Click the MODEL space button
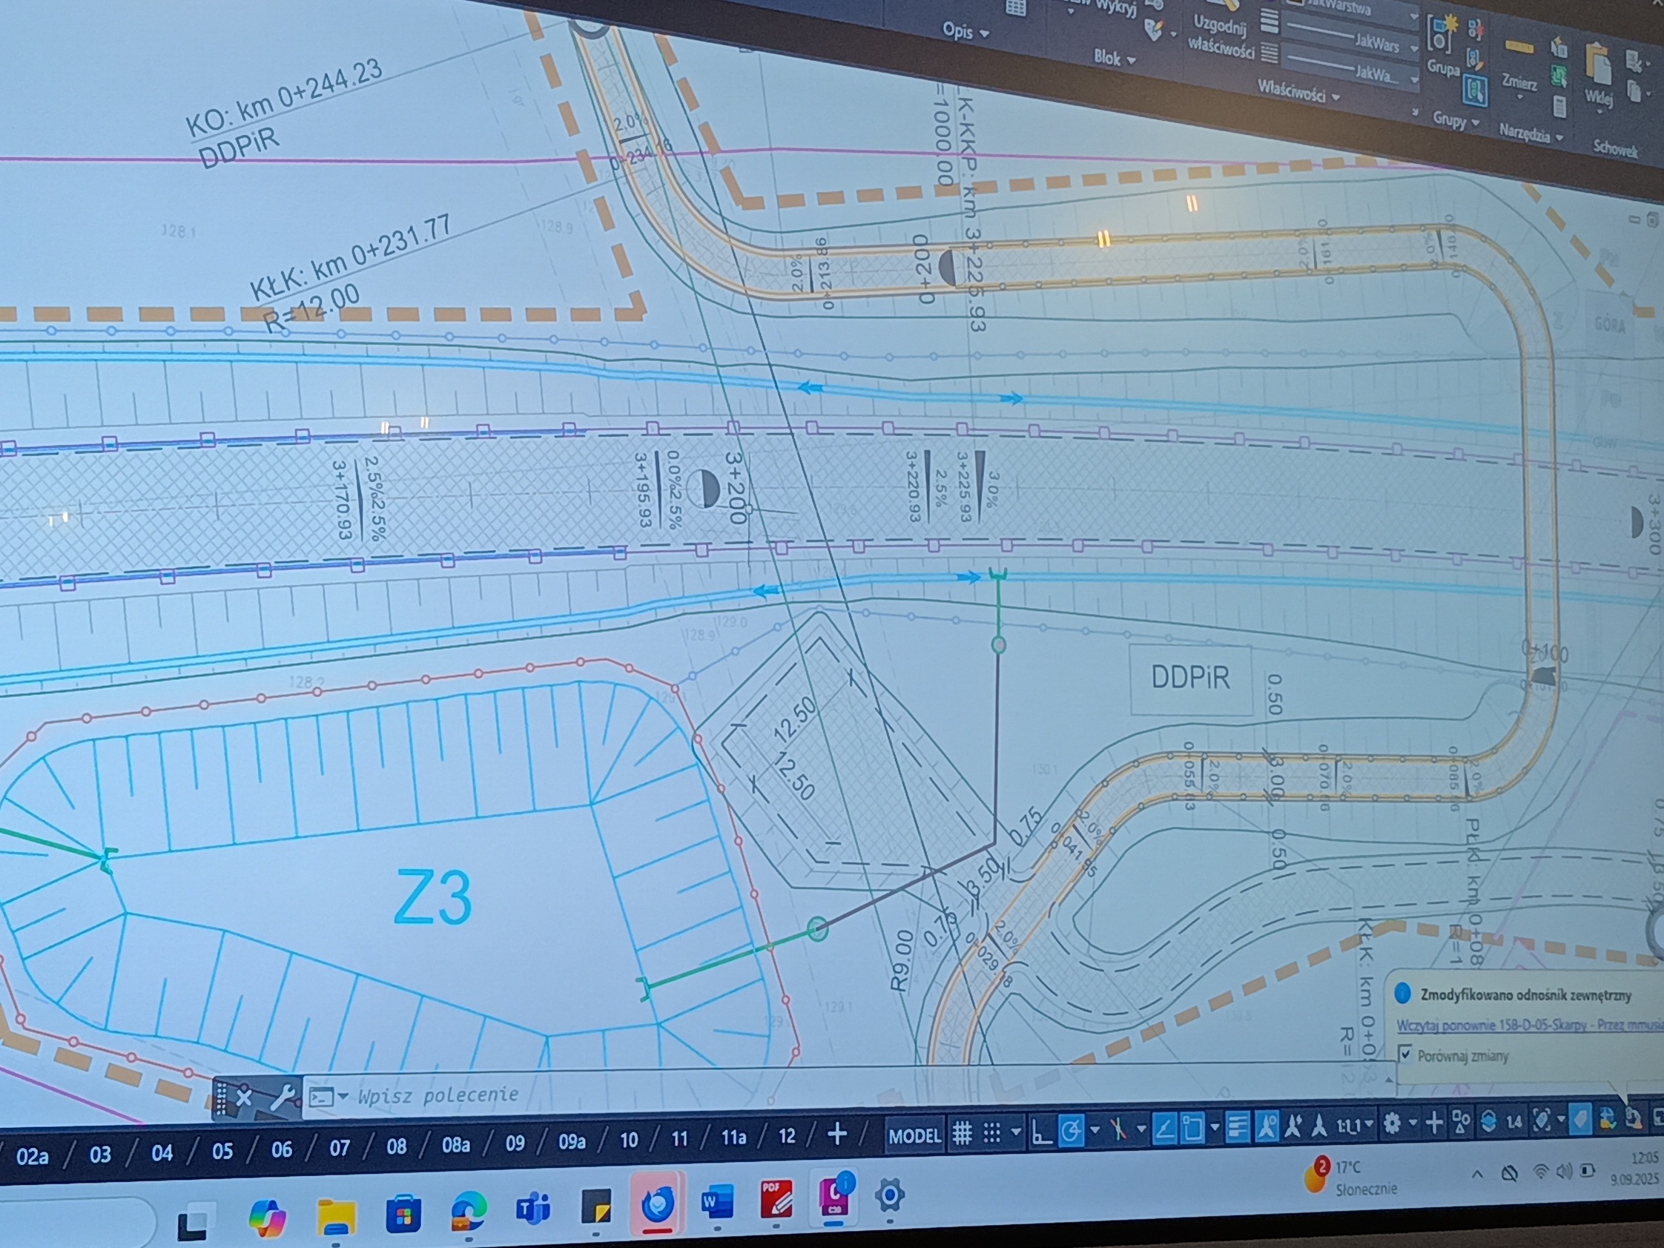Image resolution: width=1664 pixels, height=1248 pixels. coord(914,1135)
